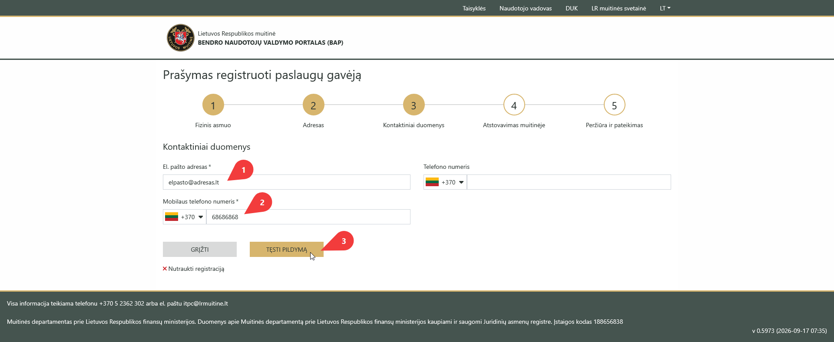
Task: Click the Telefono numeris input field
Action: click(569, 182)
